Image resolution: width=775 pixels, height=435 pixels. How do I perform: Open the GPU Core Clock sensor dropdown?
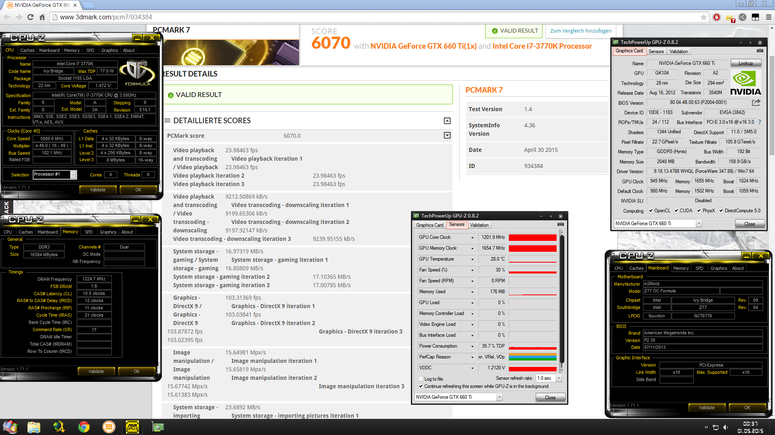[x=473, y=238]
